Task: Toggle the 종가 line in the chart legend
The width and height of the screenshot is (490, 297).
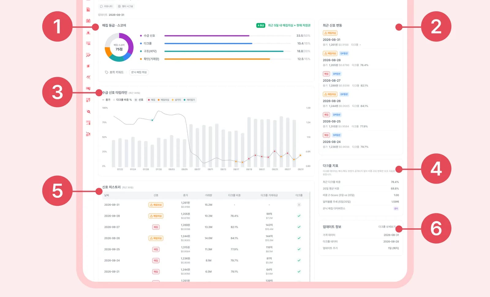Action: click(x=106, y=100)
